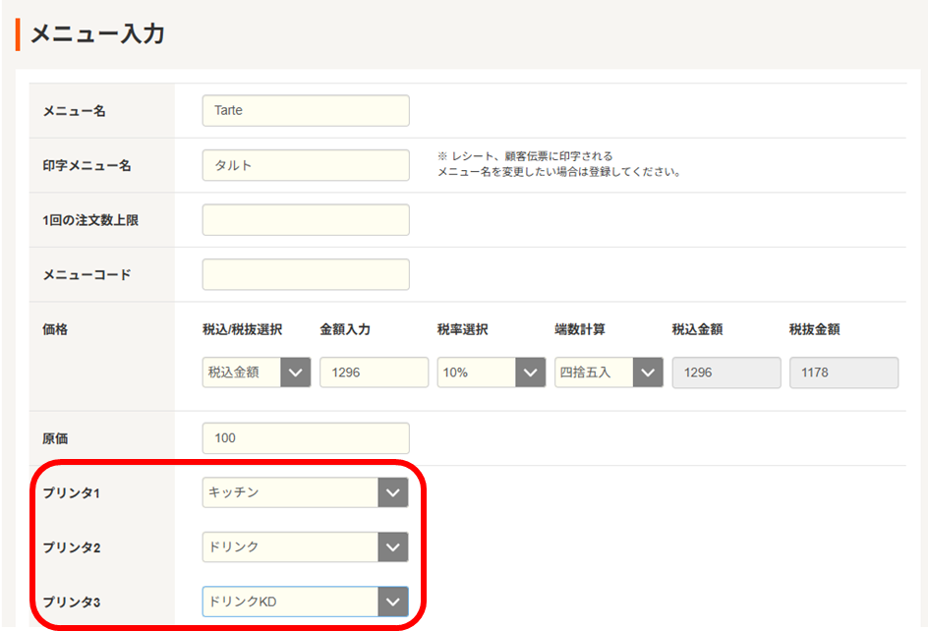Click the arrow button beside 10% tax rate
The width and height of the screenshot is (928, 631).
click(531, 373)
